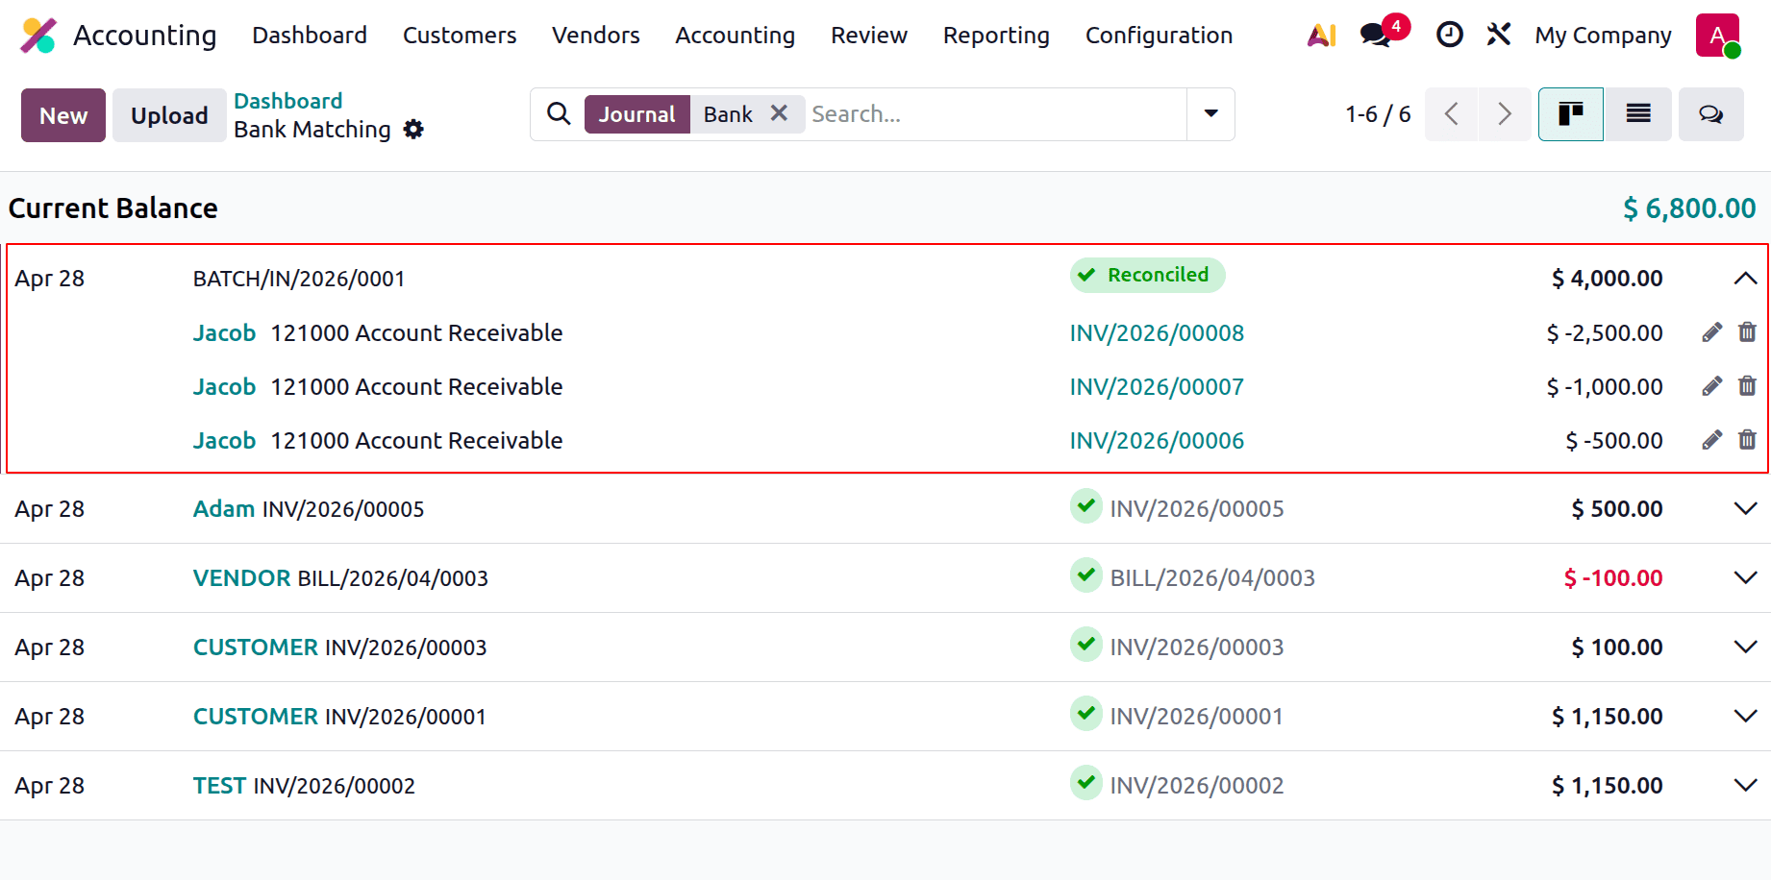The height and width of the screenshot is (880, 1771).
Task: Toggle the chatter panel icon
Action: (1710, 114)
